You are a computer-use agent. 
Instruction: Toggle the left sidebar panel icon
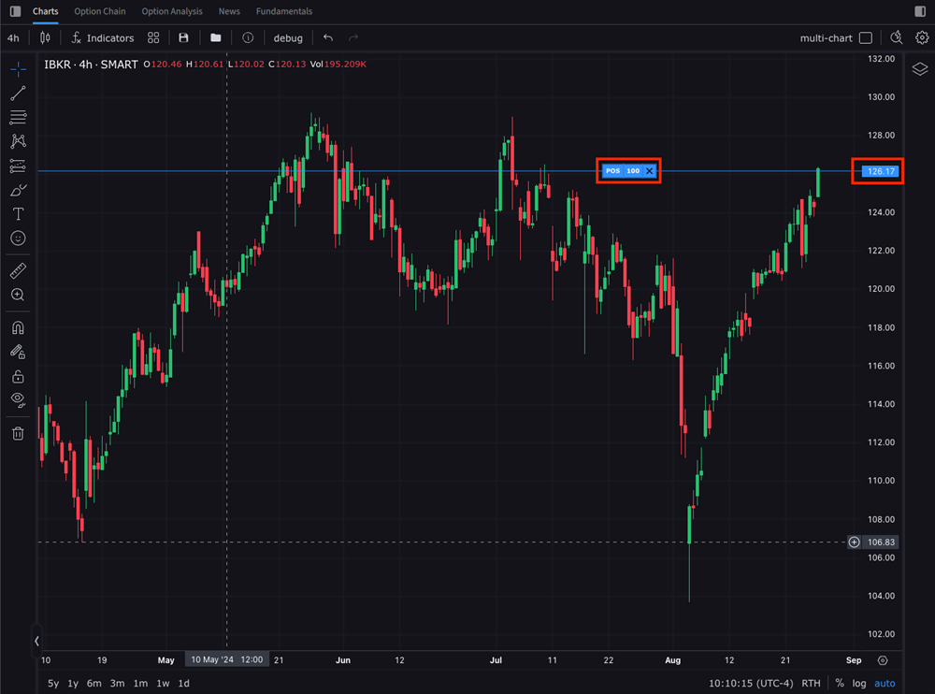point(16,10)
